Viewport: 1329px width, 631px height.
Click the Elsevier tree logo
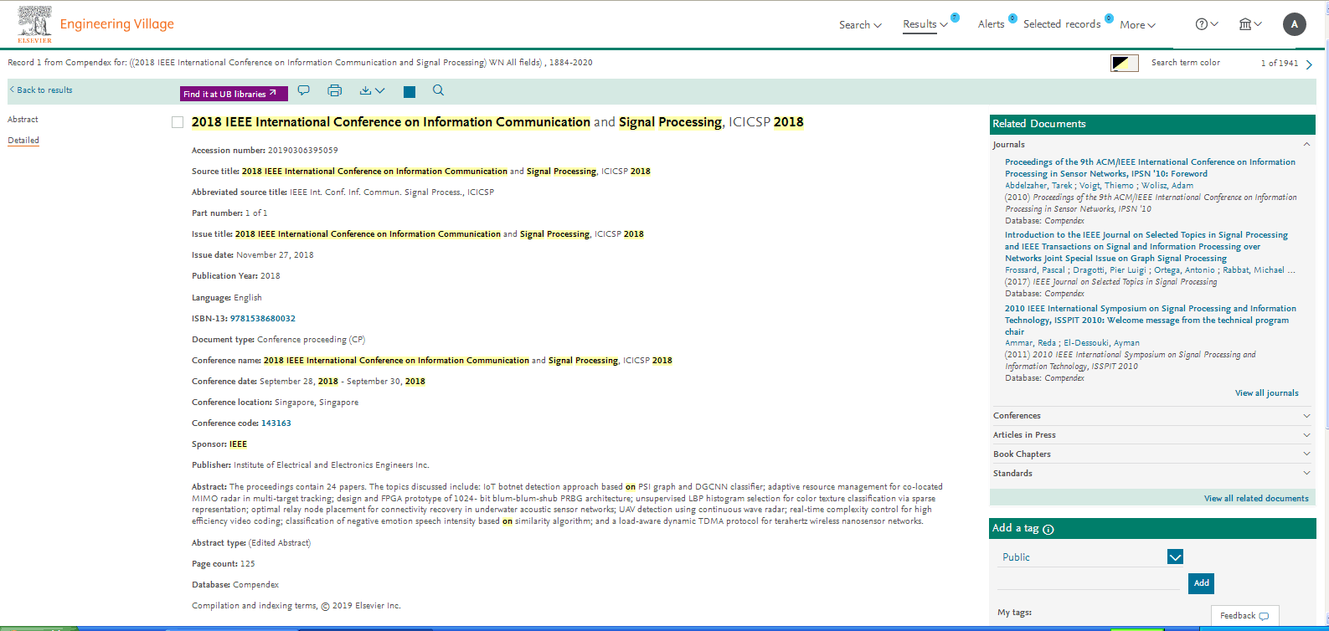[34, 23]
